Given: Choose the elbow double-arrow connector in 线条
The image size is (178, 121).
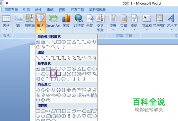Looking at the screenshot, I should click(64, 58).
